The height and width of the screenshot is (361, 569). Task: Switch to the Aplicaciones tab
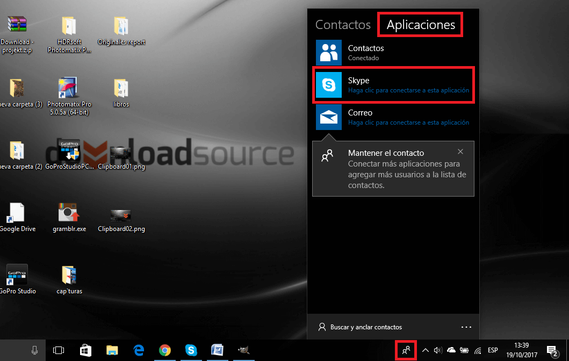421,25
